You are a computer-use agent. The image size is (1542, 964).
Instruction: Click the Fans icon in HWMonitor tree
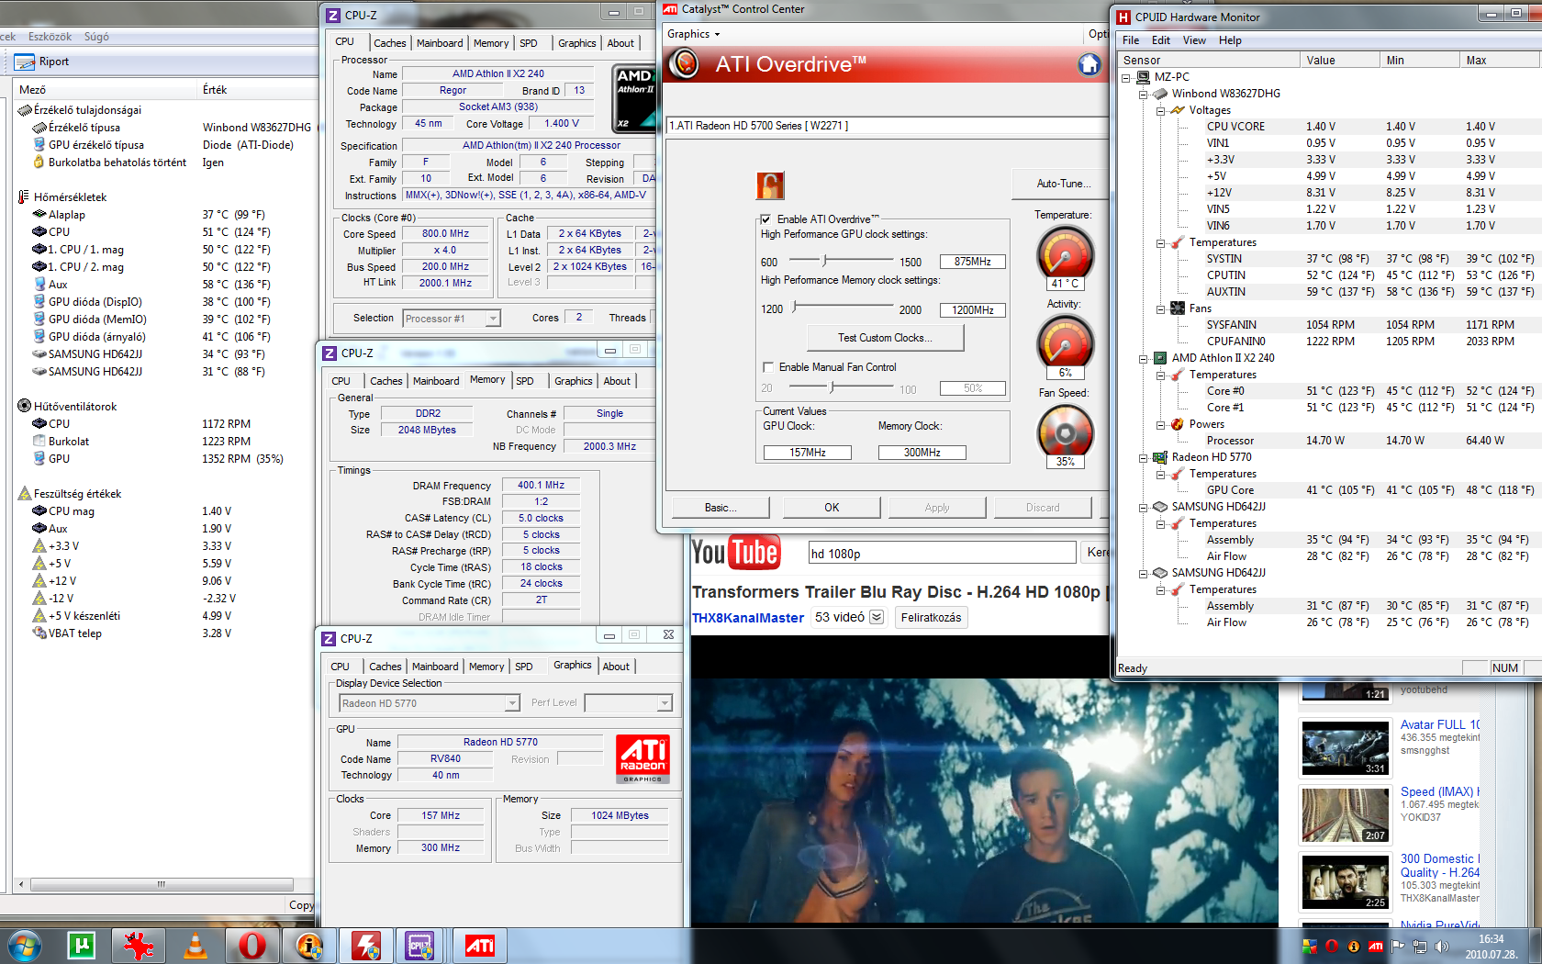[x=1178, y=308]
